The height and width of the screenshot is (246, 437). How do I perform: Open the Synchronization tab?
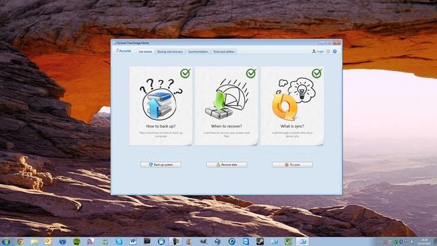point(198,52)
